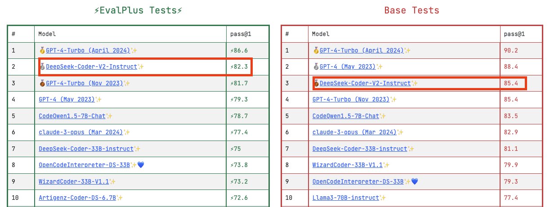This screenshot has width=550, height=207.
Task: Select the 81.1 score in Base Tests table
Action: (x=510, y=149)
